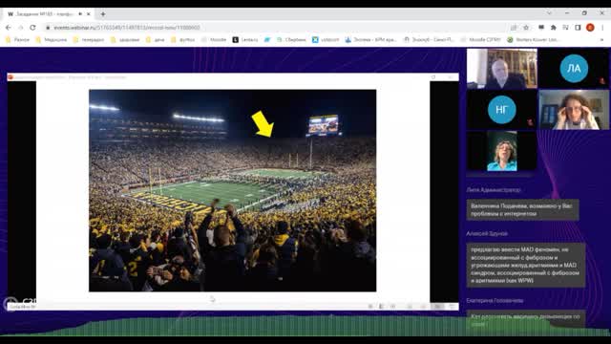Viewport: 611px width, 344px height.
Task: Bookmark this page with the star icon
Action: tap(526, 28)
